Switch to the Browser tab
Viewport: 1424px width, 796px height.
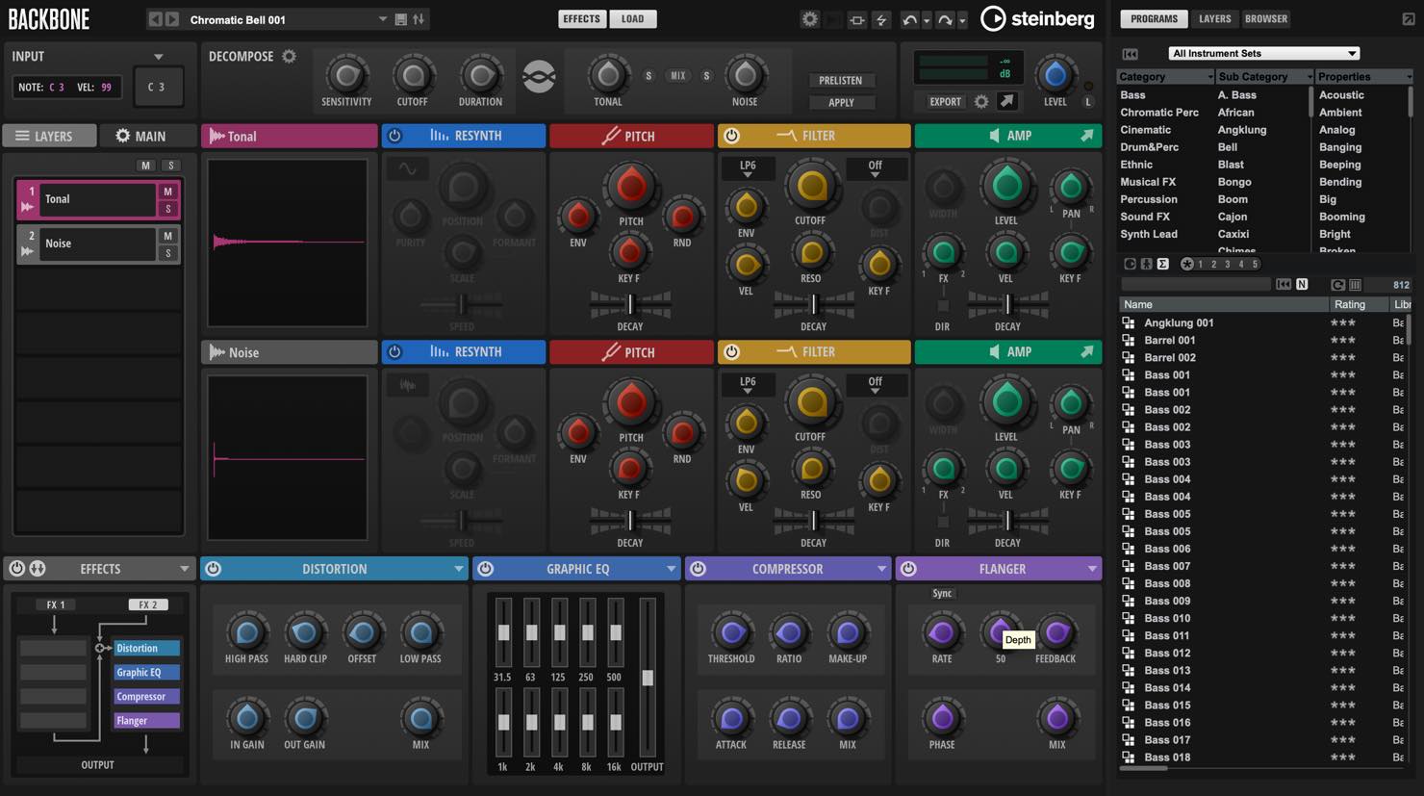[1266, 18]
